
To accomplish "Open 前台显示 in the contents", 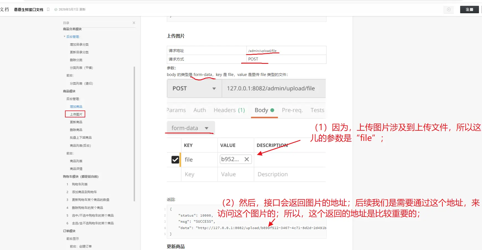I will (x=72, y=239).
